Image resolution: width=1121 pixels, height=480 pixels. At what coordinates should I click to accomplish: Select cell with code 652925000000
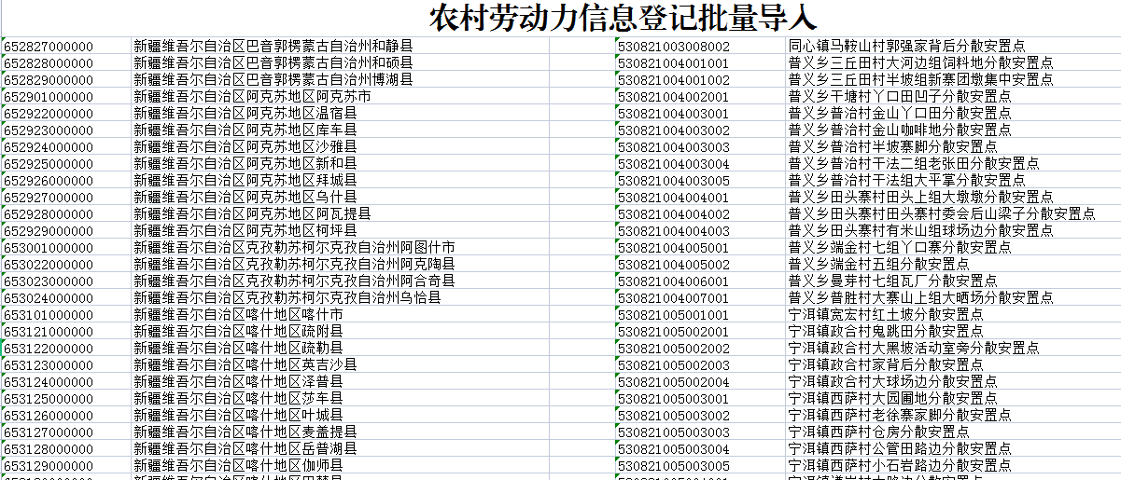coord(66,164)
